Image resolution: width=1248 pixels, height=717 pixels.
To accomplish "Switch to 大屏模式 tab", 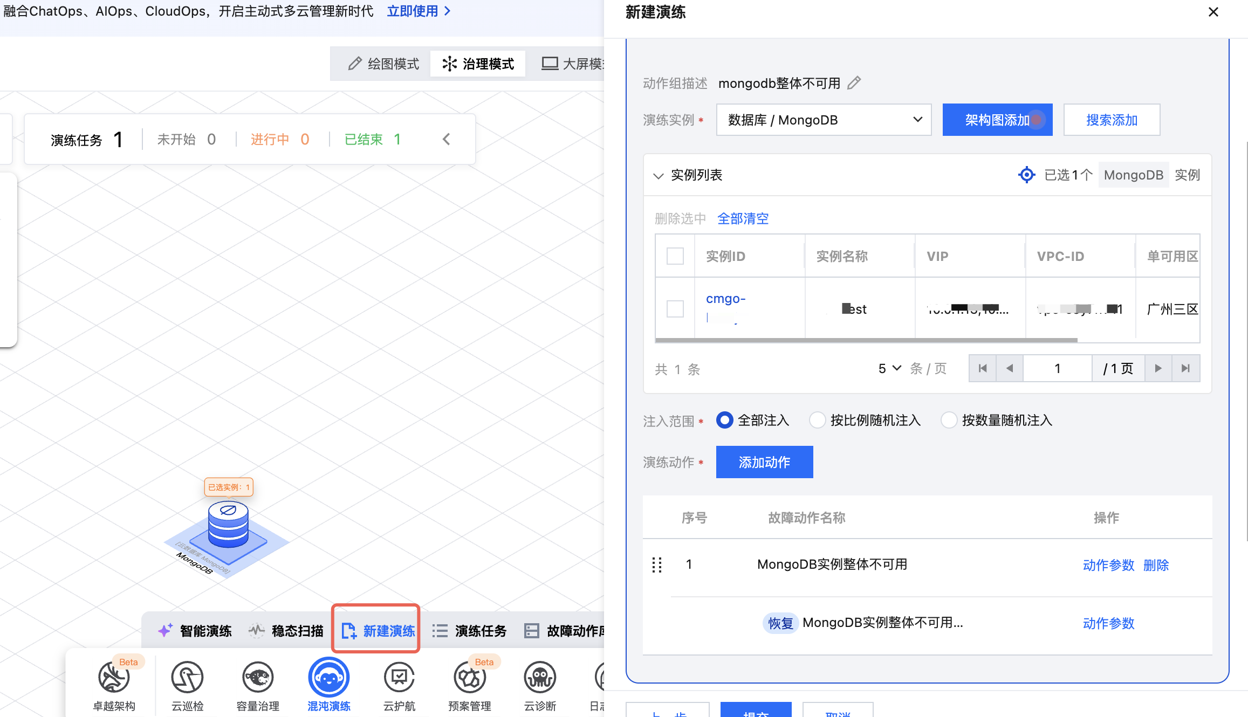I will 573,64.
